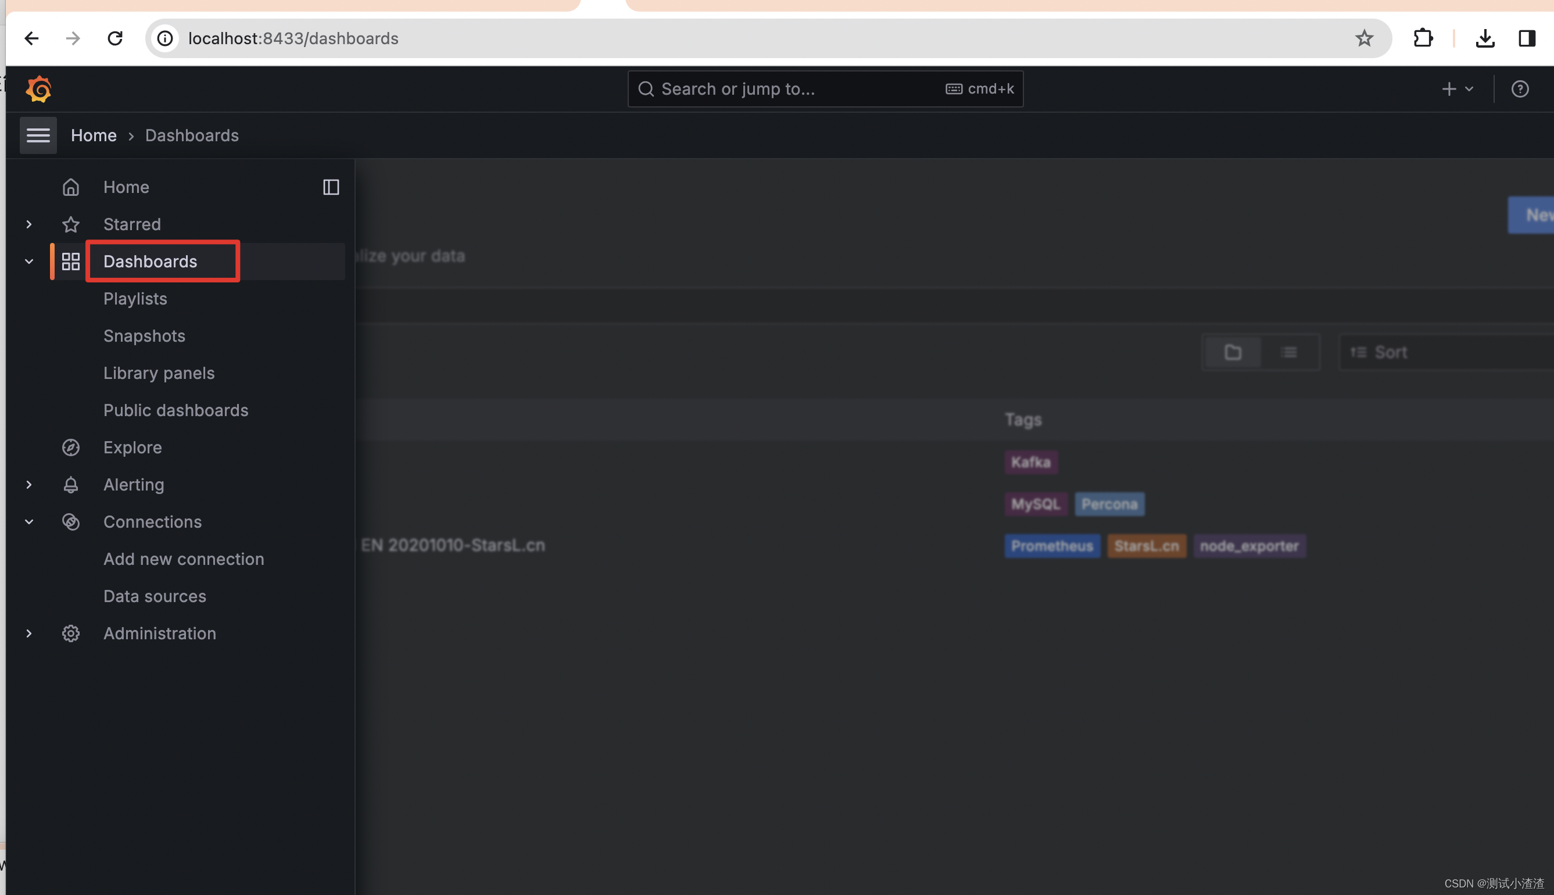Bookmark page with star icon

coord(1363,38)
